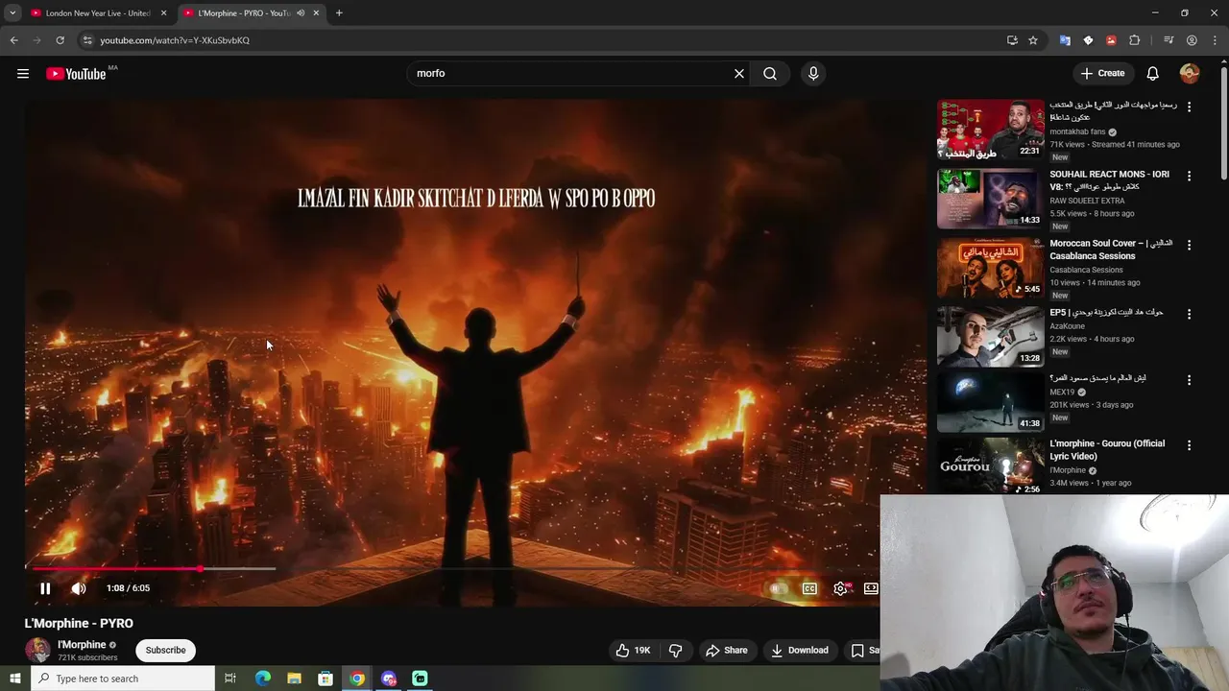Open the MEX19 41:38 video thumbnail

[990, 402]
